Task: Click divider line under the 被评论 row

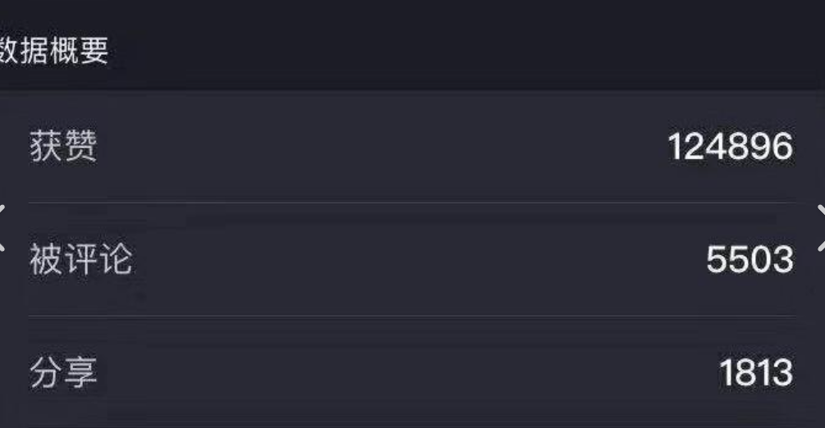Action: pyautogui.click(x=412, y=316)
